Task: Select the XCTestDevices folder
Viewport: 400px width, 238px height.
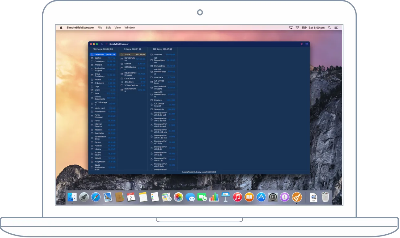Action: (133, 85)
